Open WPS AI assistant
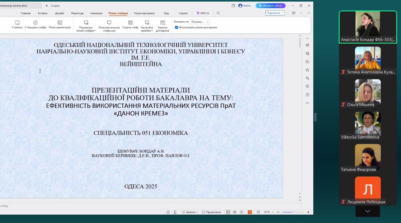The width and height of the screenshot is (401, 223). click(203, 13)
